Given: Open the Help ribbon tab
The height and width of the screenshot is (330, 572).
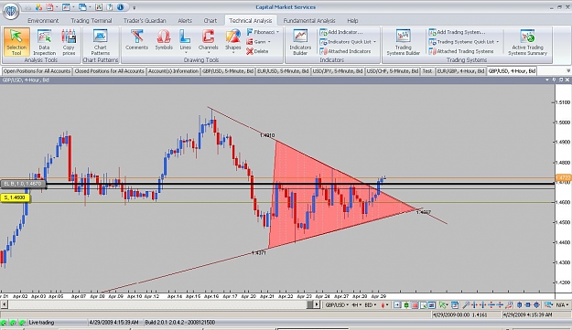Looking at the screenshot, I should (352, 20).
